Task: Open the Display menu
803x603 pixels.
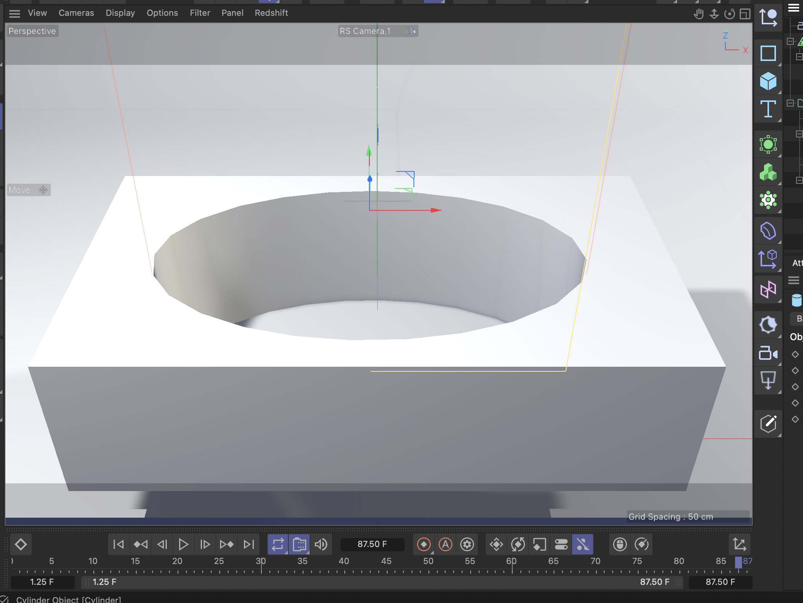Action: pos(120,13)
